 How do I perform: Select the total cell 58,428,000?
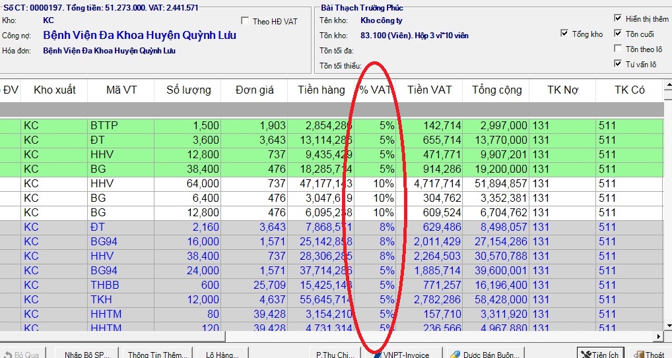pos(496,299)
